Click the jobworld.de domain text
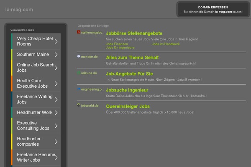This screenshot has width=251, height=167. (90, 106)
